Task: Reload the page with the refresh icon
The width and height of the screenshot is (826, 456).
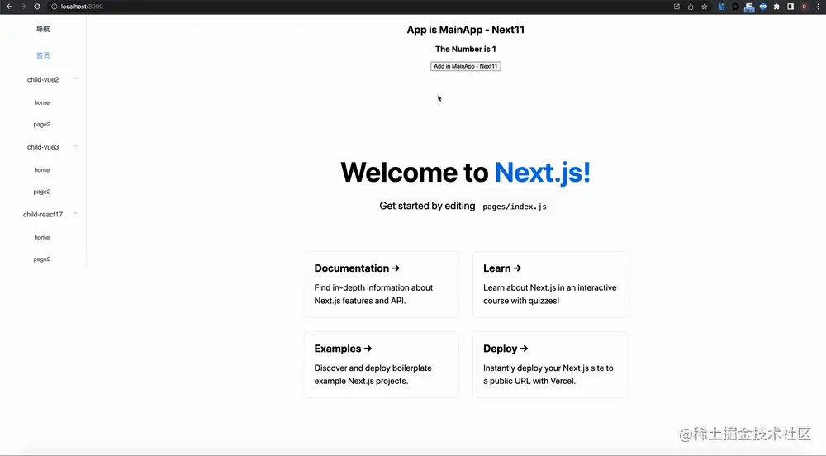Action: click(37, 7)
